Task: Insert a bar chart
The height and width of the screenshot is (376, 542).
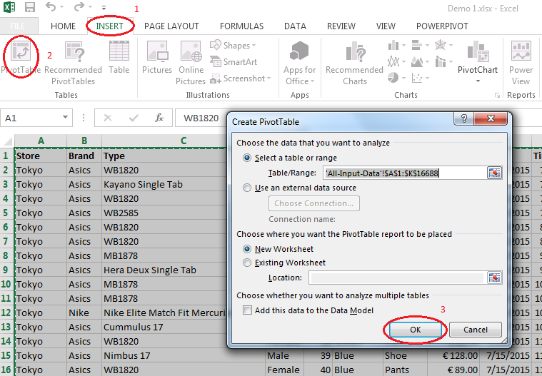Action: pyautogui.click(x=420, y=45)
